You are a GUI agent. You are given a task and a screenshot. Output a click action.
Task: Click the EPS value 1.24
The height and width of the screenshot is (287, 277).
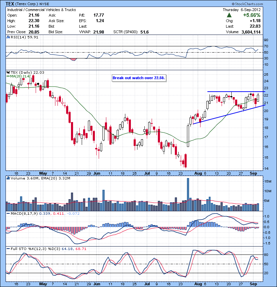[x=100, y=21]
